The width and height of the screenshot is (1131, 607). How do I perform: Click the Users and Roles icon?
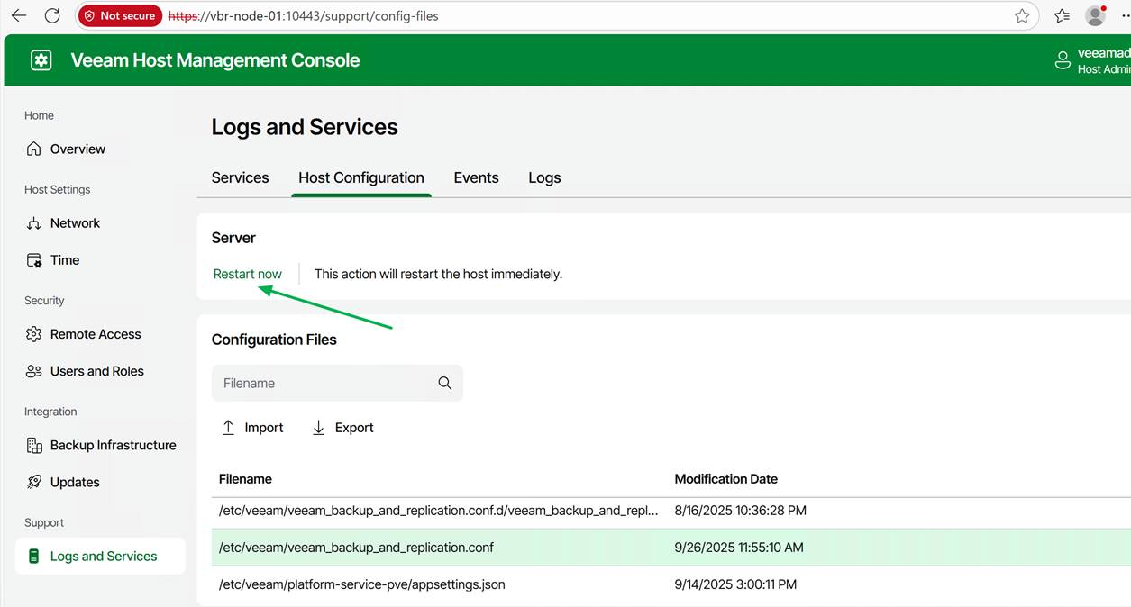[34, 371]
